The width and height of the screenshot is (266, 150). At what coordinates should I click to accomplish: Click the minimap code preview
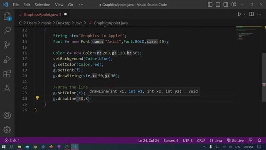coord(249,33)
